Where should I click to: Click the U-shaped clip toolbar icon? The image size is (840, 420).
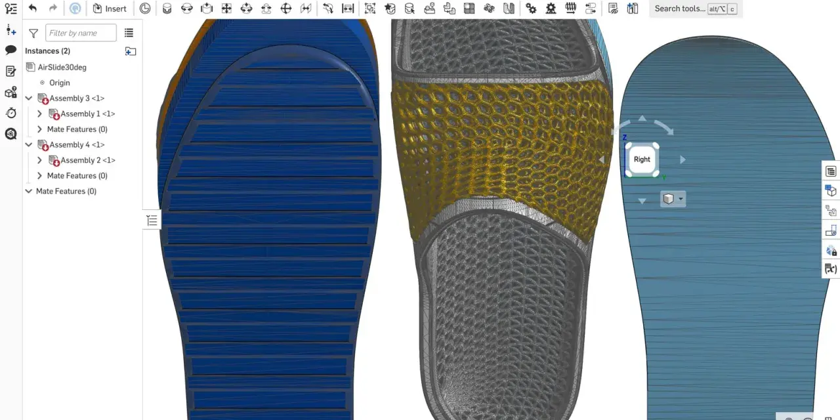[509, 9]
